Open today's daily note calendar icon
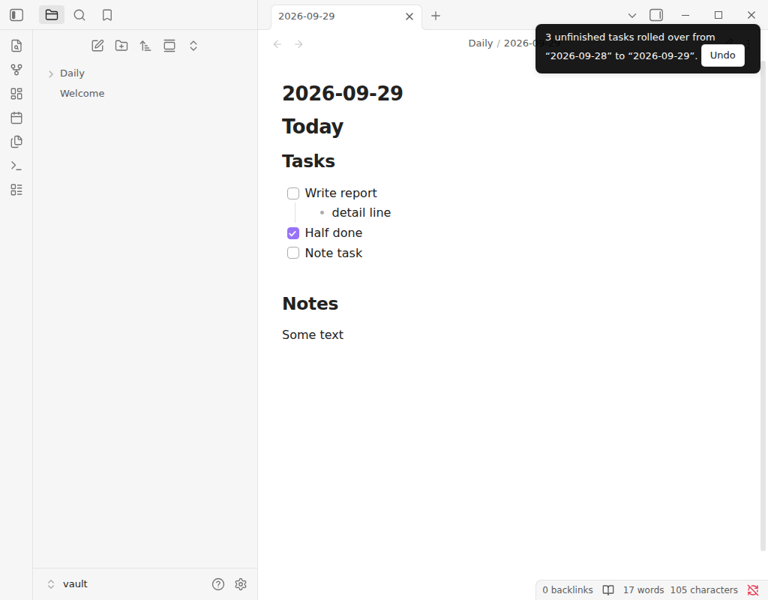 (16, 118)
